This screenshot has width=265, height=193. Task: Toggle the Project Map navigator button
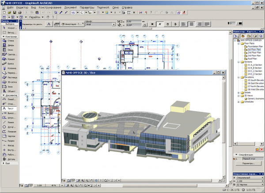[x=243, y=36]
